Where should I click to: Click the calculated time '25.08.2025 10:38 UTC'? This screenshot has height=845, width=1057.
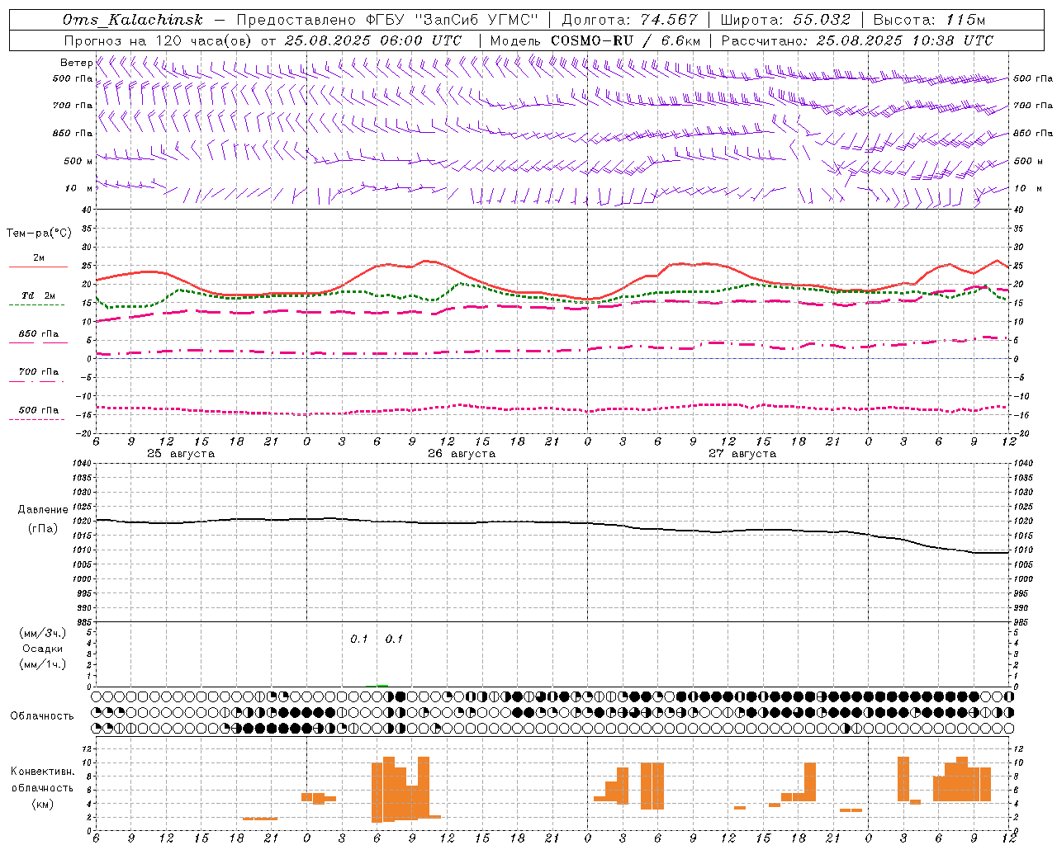click(905, 40)
